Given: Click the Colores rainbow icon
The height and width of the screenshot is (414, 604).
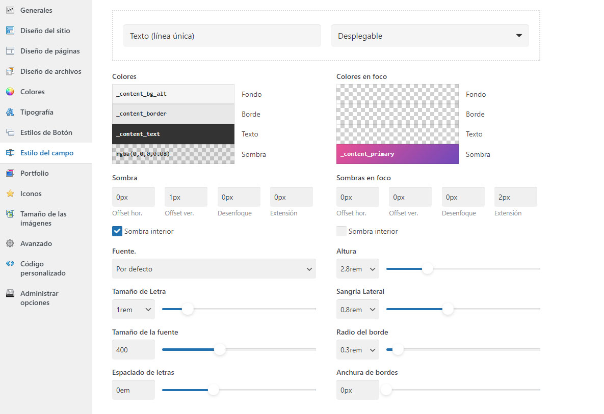Looking at the screenshot, I should click(x=10, y=92).
